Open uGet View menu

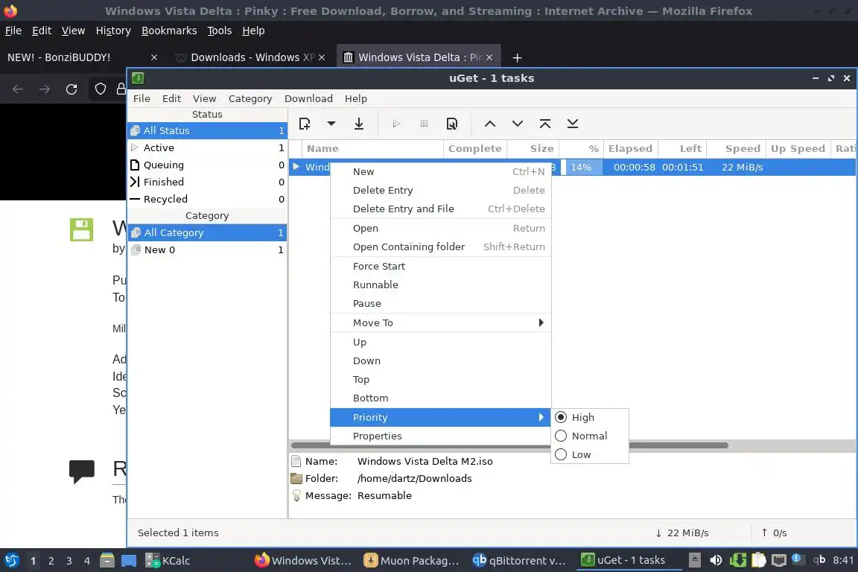204,98
